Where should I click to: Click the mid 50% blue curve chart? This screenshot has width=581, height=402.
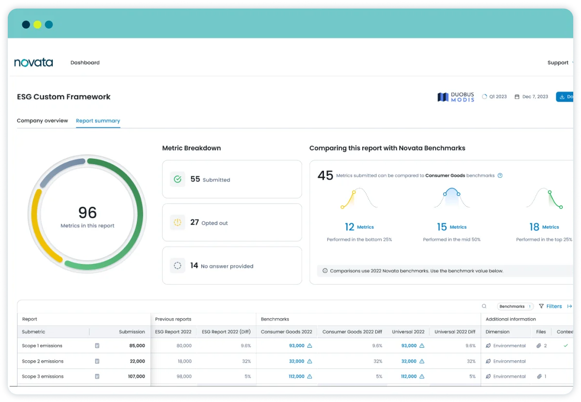(x=452, y=198)
